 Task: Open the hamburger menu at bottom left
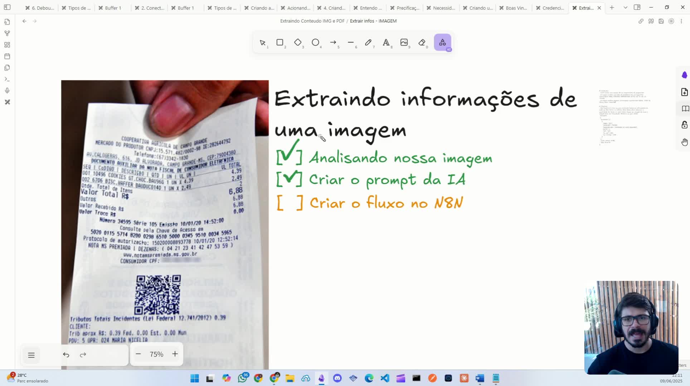tap(31, 355)
